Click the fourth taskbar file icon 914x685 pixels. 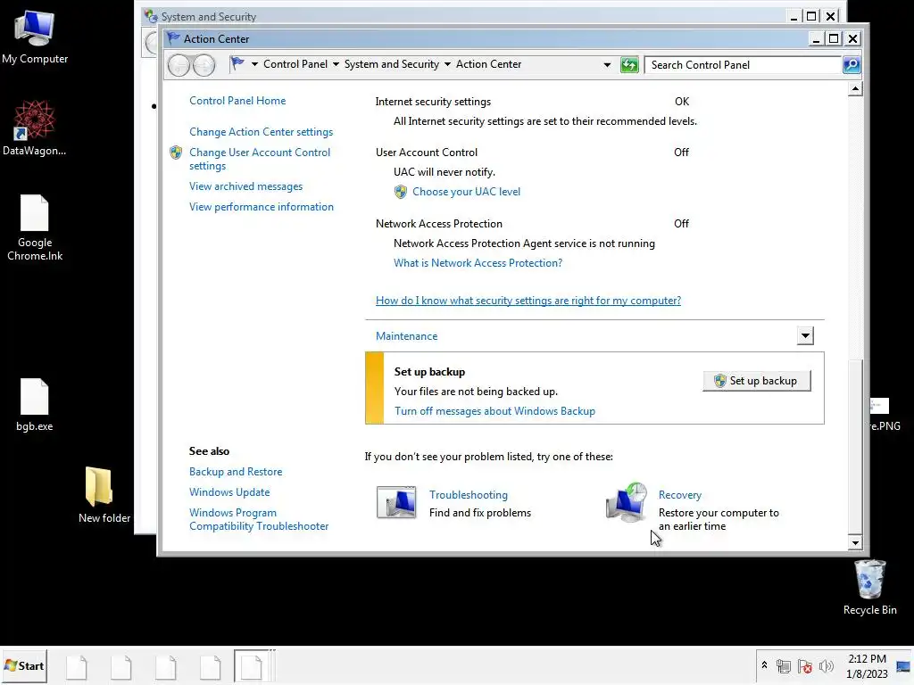[x=210, y=667]
